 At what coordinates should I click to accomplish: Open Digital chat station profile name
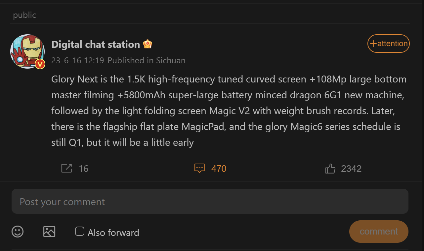pyautogui.click(x=96, y=45)
